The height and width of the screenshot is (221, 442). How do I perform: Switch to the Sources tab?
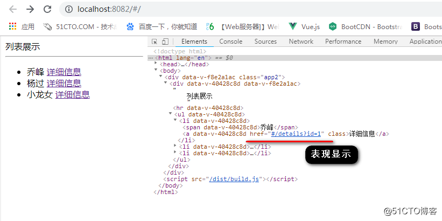coord(265,42)
